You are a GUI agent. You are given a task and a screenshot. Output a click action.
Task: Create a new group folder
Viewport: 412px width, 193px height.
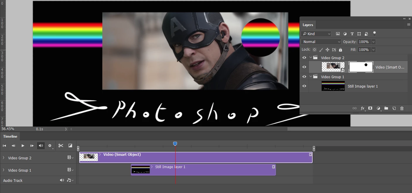pyautogui.click(x=386, y=108)
